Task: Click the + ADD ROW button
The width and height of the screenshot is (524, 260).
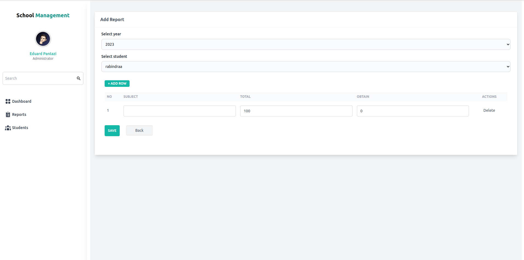Action: tap(117, 84)
